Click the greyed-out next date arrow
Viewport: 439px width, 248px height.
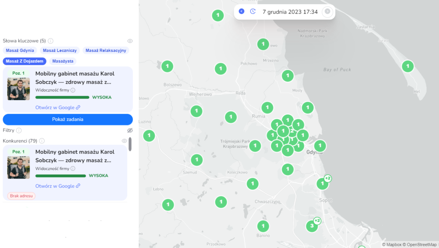[x=328, y=12]
